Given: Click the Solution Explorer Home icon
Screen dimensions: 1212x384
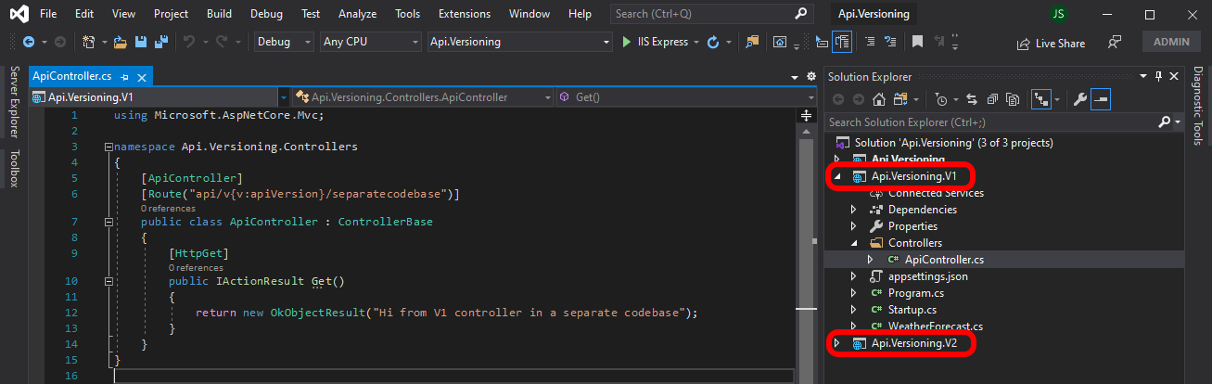Looking at the screenshot, I should [x=878, y=99].
